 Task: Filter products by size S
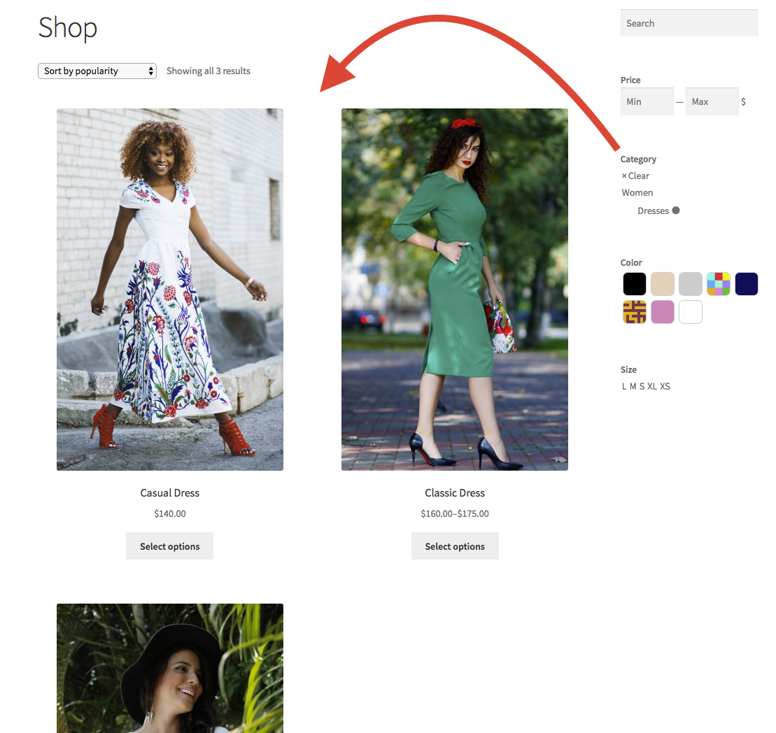pyautogui.click(x=642, y=386)
